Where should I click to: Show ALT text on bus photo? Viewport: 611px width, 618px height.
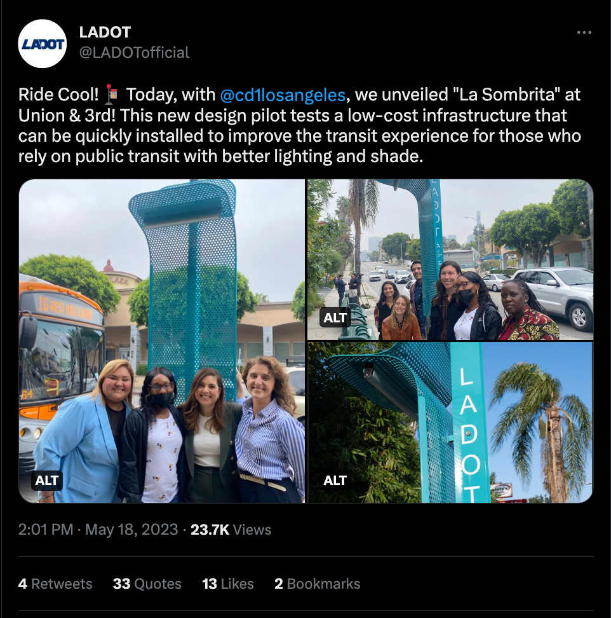pos(47,481)
